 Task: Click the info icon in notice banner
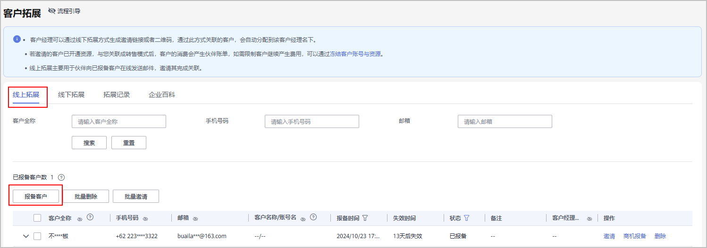click(x=17, y=39)
